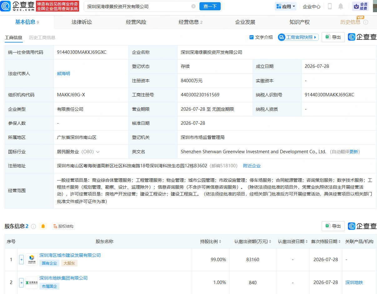This screenshot has height=294, width=377.
Task: Switch to 法律诉讼 tab
Action: click(82, 22)
